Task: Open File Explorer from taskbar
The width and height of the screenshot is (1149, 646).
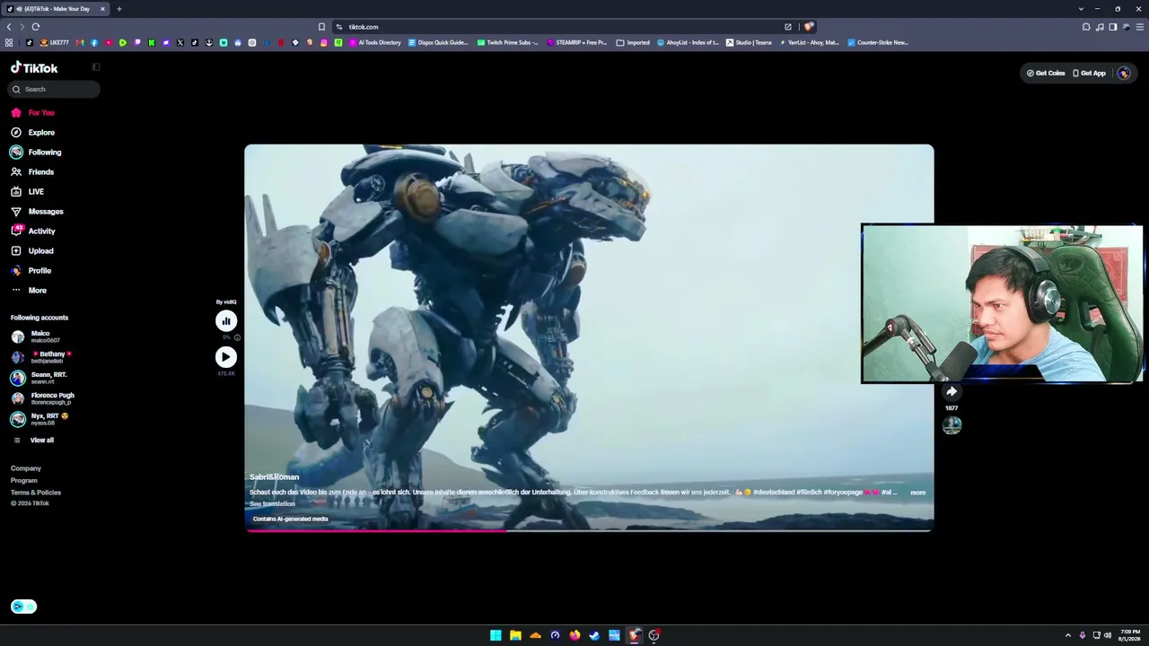Action: click(x=515, y=635)
